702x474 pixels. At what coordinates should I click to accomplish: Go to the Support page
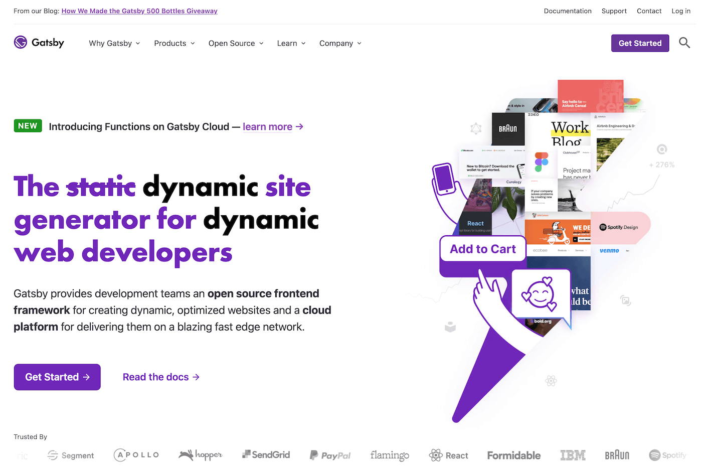point(614,11)
